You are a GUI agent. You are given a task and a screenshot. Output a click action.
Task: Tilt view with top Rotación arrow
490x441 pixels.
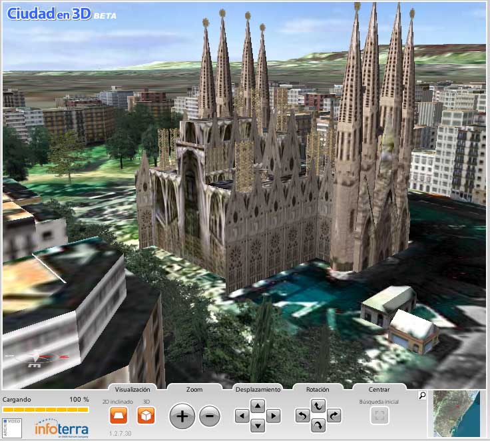pos(318,406)
